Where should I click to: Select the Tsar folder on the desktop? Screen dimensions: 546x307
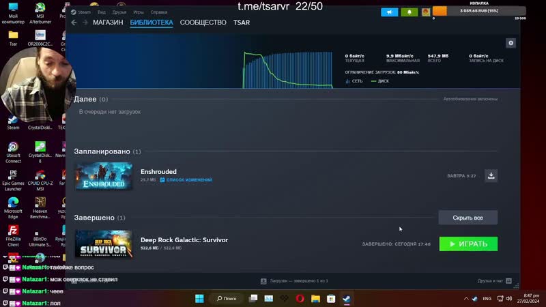[x=13, y=38]
